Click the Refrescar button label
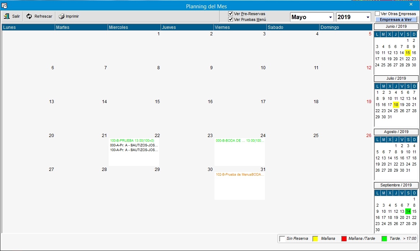The height and width of the screenshot is (251, 420). point(44,16)
